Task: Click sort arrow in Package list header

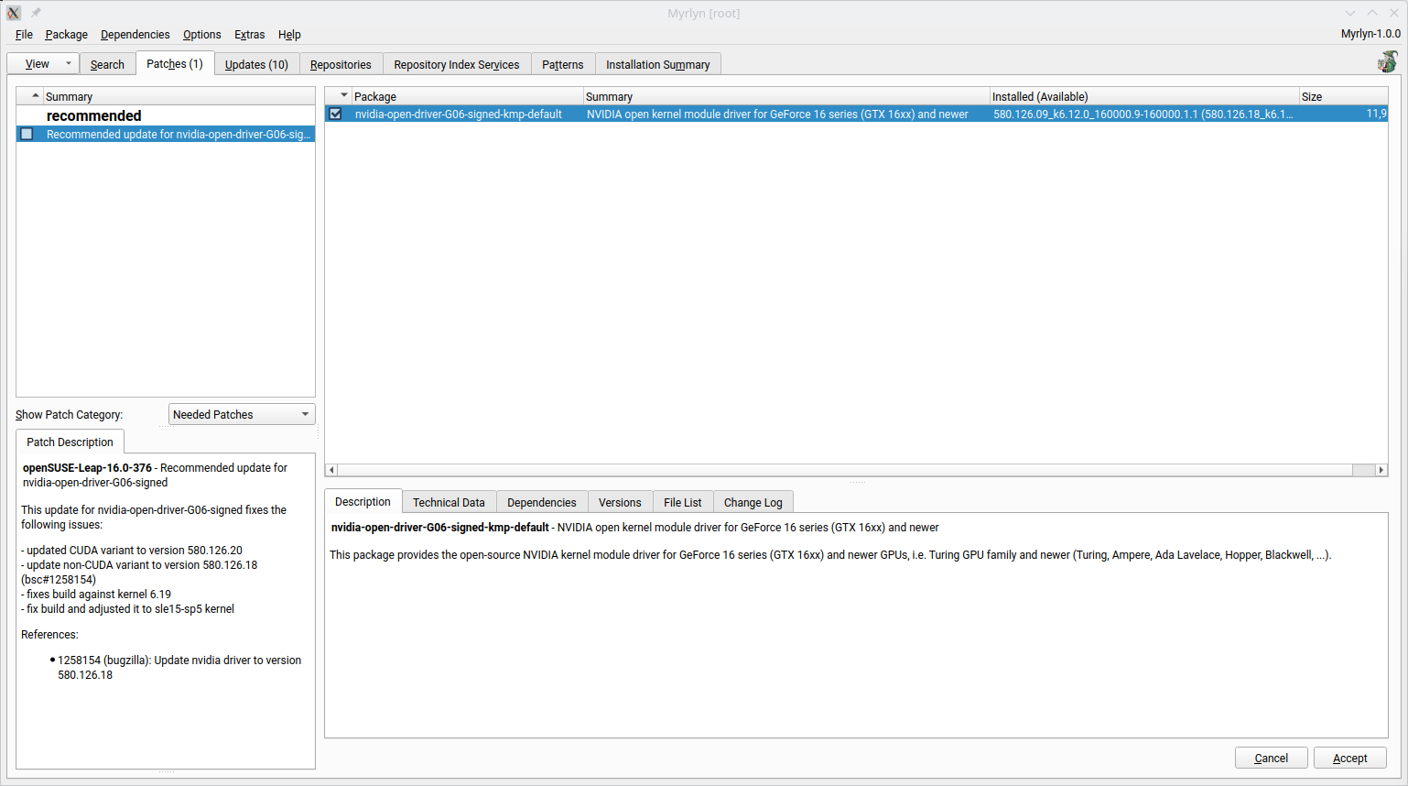Action: click(x=344, y=95)
